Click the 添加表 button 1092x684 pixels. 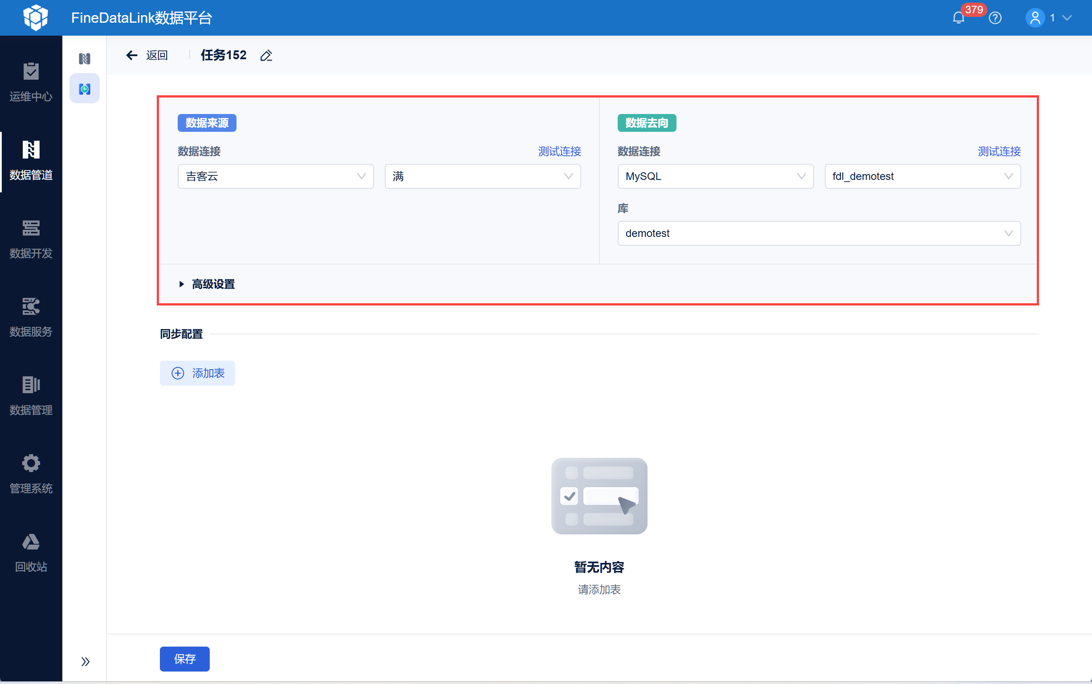click(197, 373)
